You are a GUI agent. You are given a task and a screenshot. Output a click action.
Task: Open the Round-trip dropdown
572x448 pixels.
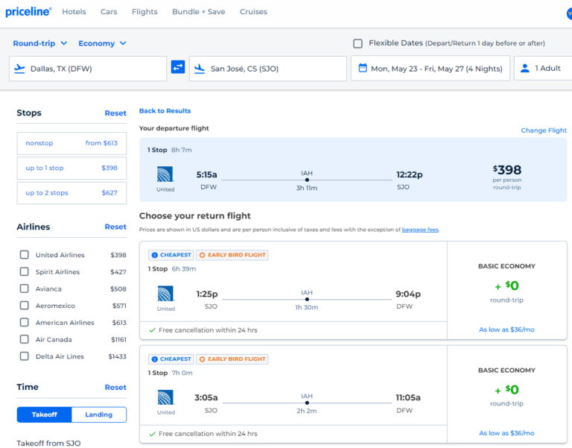(40, 44)
